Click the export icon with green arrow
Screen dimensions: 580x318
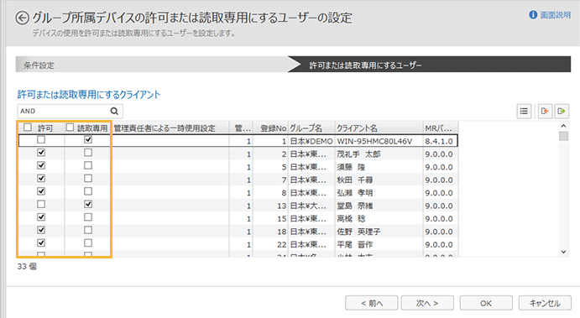click(x=562, y=111)
